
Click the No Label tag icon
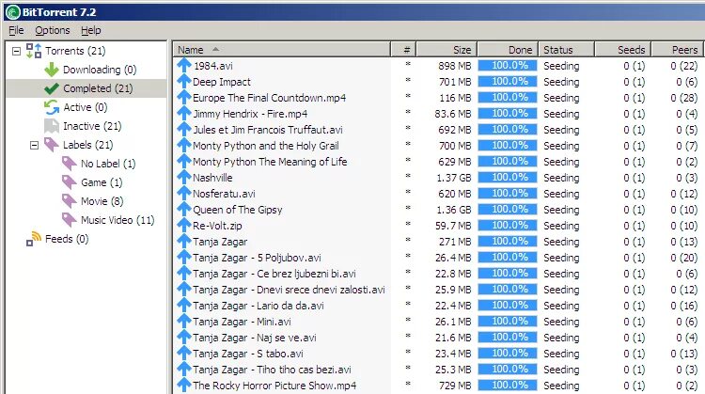[70, 164]
